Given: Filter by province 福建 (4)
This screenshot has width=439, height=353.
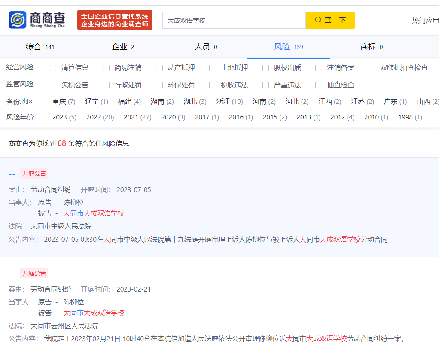Looking at the screenshot, I should click(x=129, y=102).
